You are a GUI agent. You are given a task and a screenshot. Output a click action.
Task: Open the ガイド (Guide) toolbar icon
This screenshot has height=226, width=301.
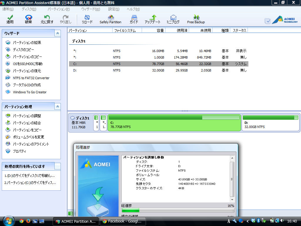[134, 19]
